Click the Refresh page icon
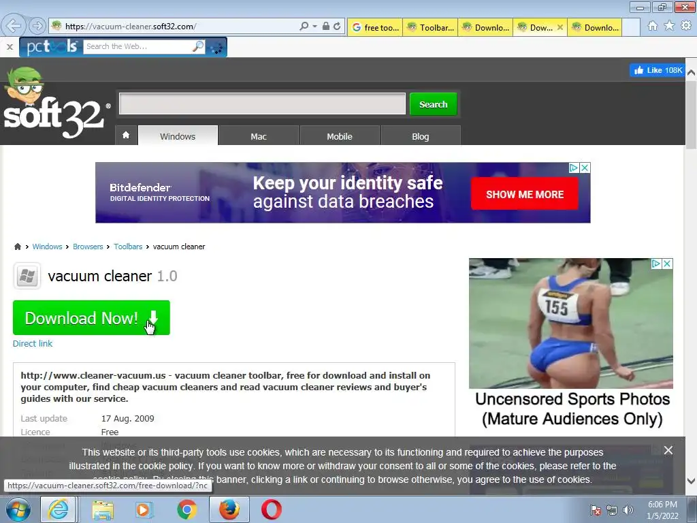This screenshot has width=697, height=523. pos(337,27)
